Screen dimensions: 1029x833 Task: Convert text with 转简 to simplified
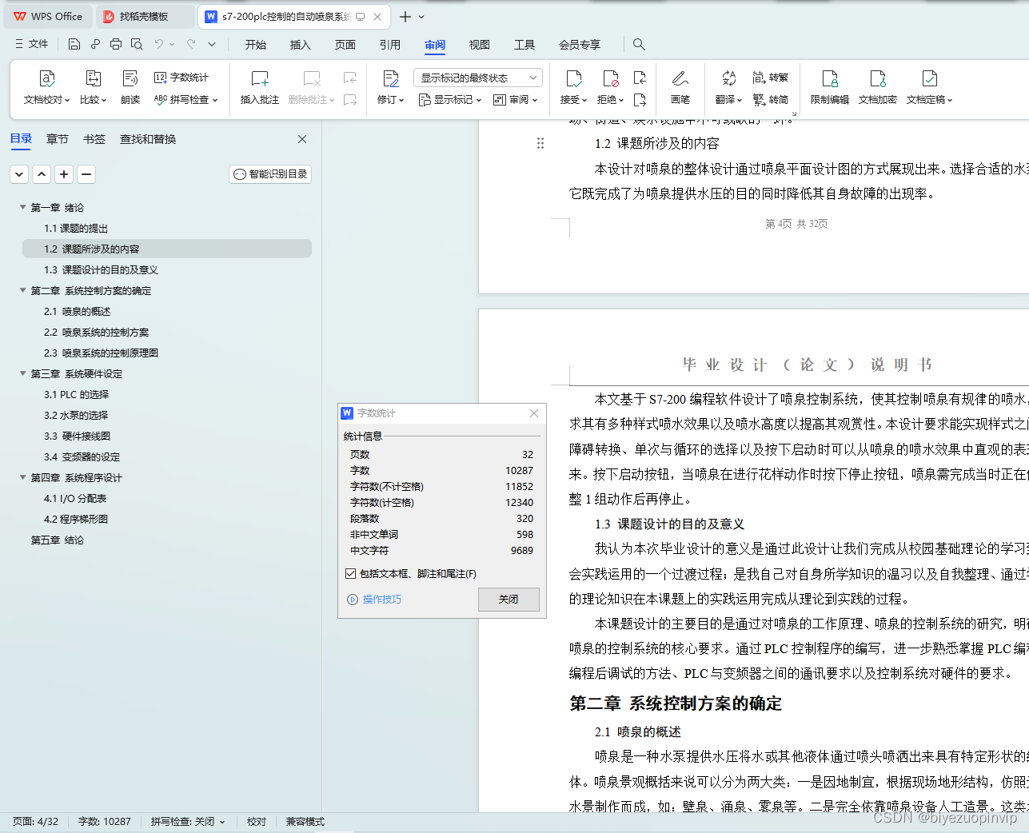point(771,100)
